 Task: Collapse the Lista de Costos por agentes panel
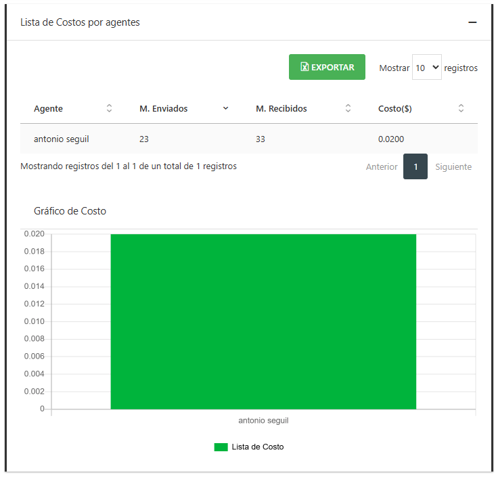click(472, 22)
